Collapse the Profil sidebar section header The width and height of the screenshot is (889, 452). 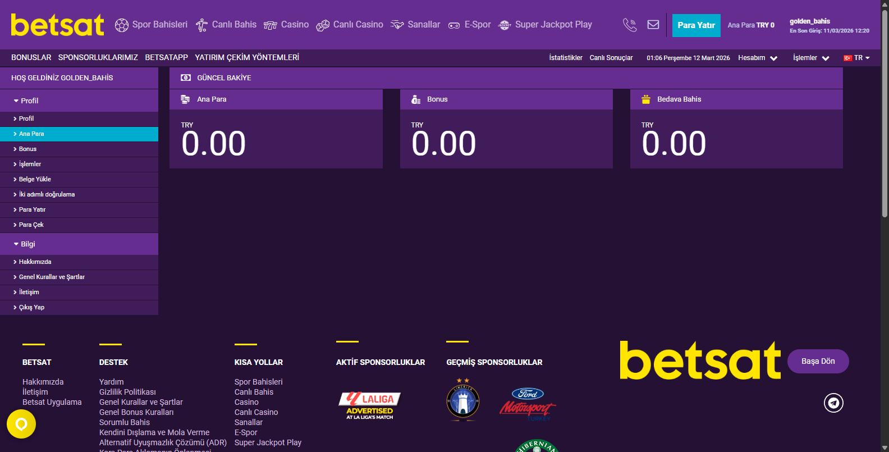pos(79,101)
